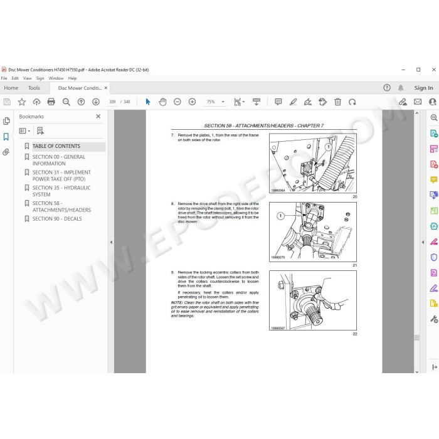
Task: Open the Help question mark icon
Action: coord(387,88)
